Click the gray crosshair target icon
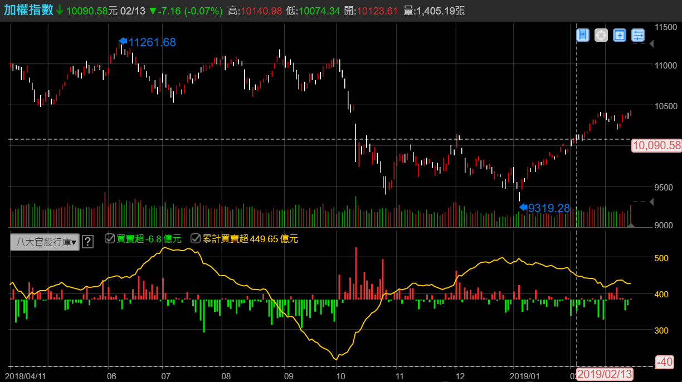Image resolution: width=682 pixels, height=382 pixels. [x=601, y=35]
